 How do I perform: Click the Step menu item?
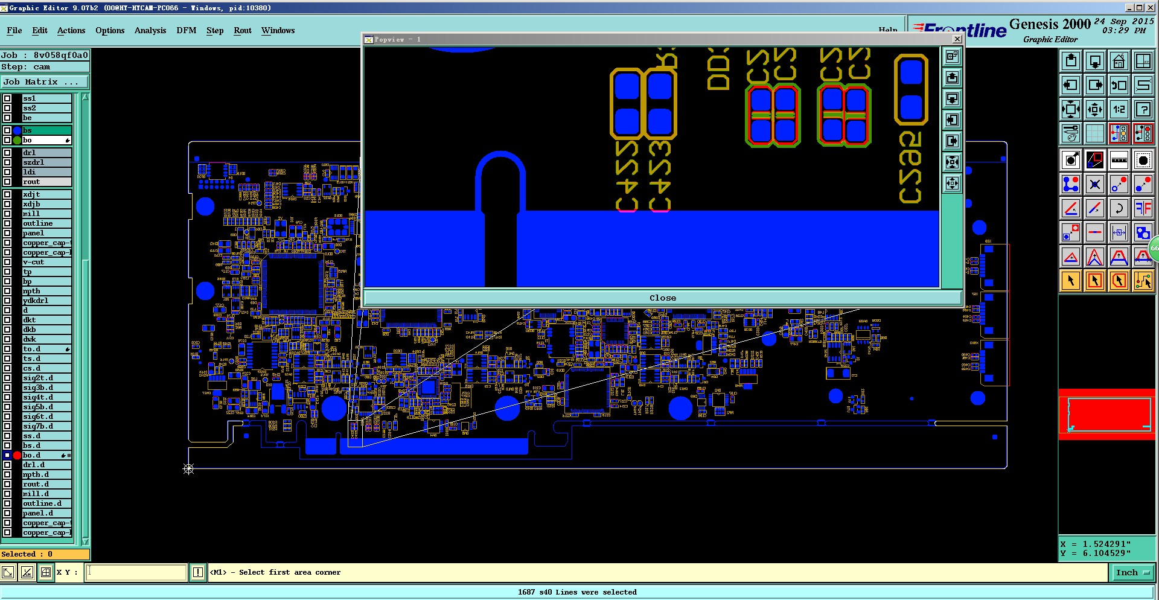215,30
